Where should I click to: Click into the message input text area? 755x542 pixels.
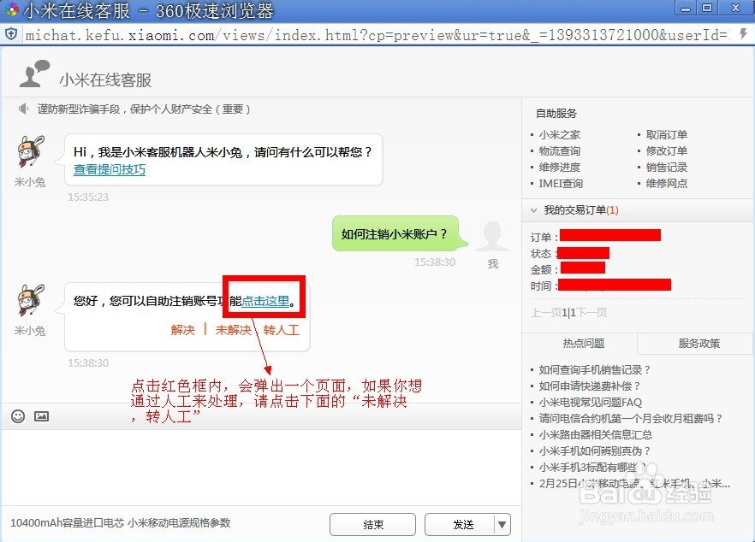tap(261, 467)
